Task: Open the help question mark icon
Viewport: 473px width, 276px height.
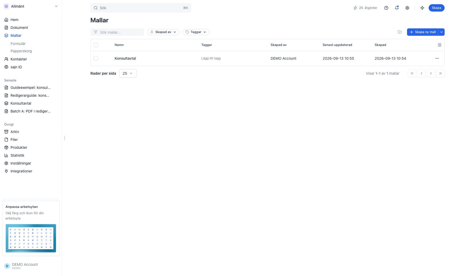Action: 386,8
